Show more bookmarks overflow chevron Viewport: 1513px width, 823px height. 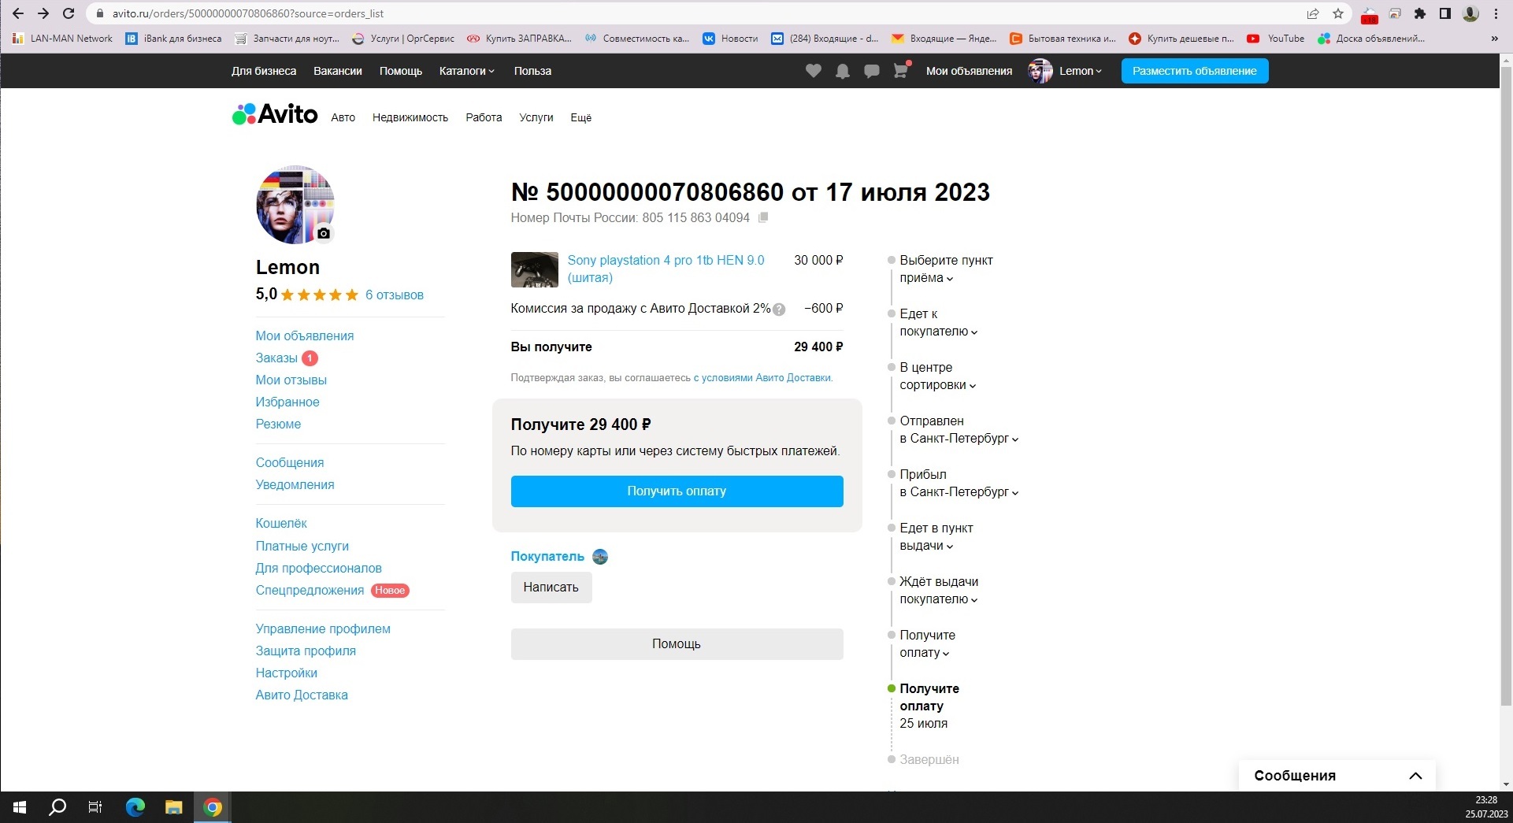point(1494,38)
